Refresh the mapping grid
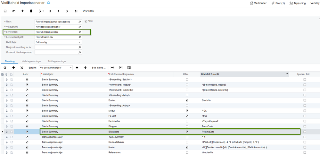Viewport: 320px width, 154px height. point(5,68)
